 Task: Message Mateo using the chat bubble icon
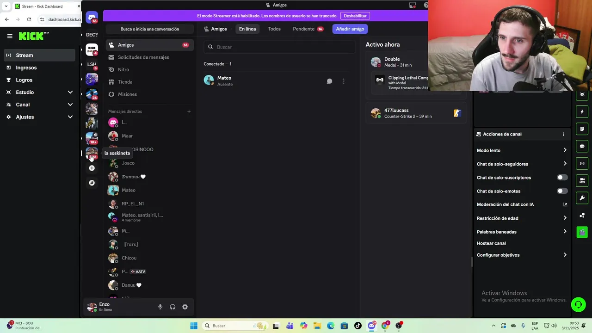[x=329, y=81]
